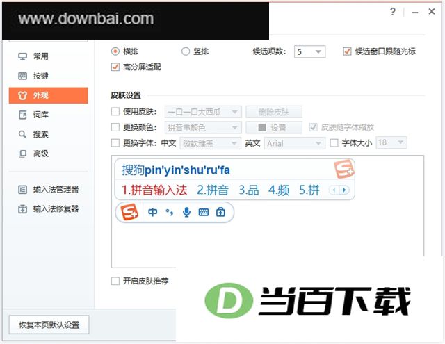Click the 中 Chinese mode icon

pyautogui.click(x=153, y=212)
